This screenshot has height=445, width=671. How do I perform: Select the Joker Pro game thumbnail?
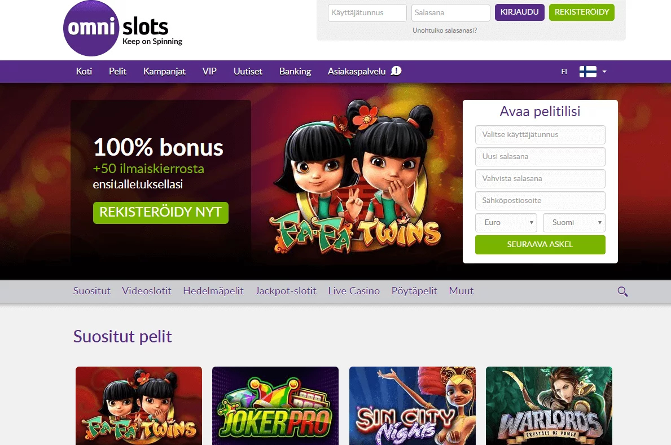pos(275,406)
